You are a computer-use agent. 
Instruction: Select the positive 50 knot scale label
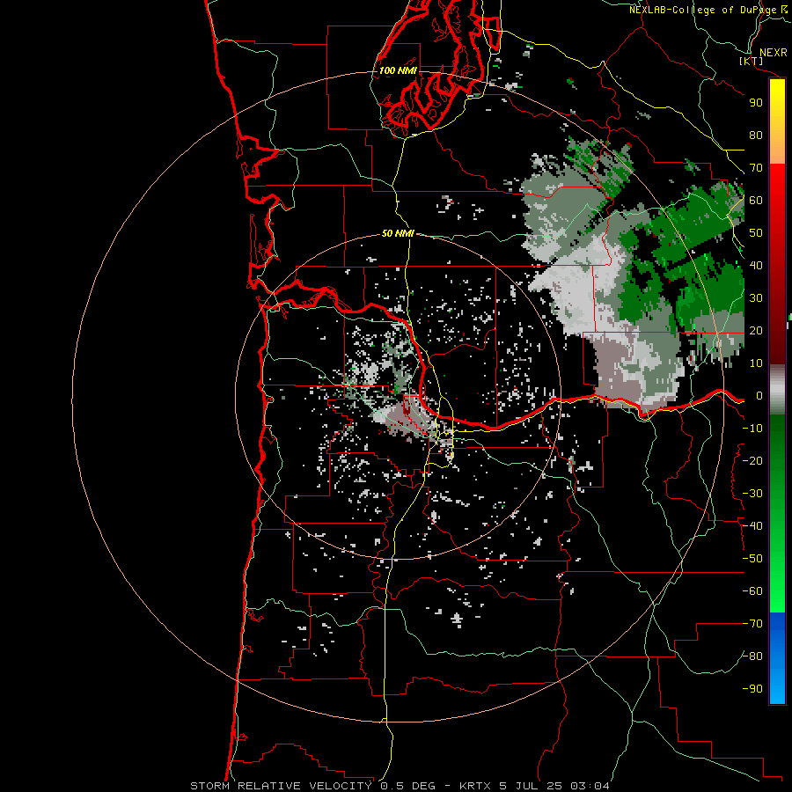pos(756,233)
